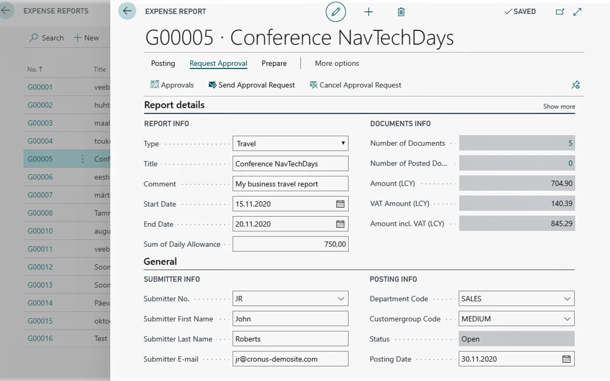Click Show more in Report details
This screenshot has width=610, height=381.
(559, 106)
